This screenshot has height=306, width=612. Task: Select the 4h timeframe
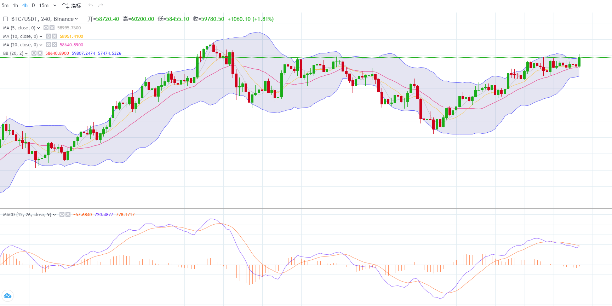(25, 5)
